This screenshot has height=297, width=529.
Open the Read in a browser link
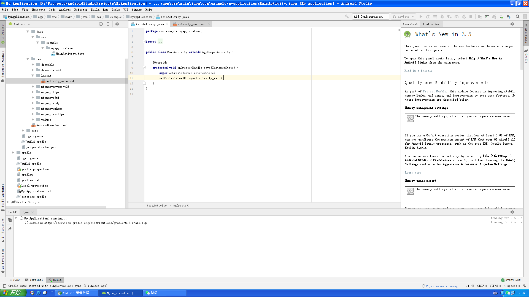418,71
